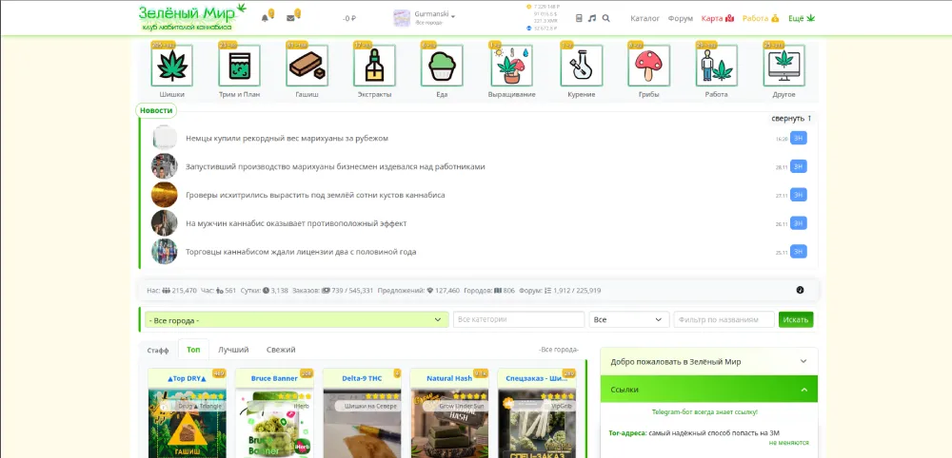This screenshot has width=952, height=458.
Task: Click the calculator icon in header
Action: pos(577,18)
